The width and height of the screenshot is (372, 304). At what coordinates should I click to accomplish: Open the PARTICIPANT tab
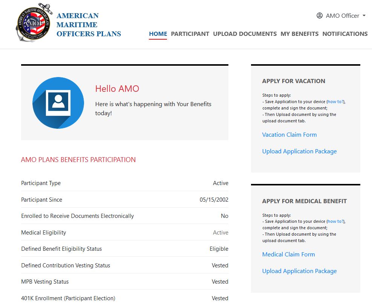click(190, 34)
